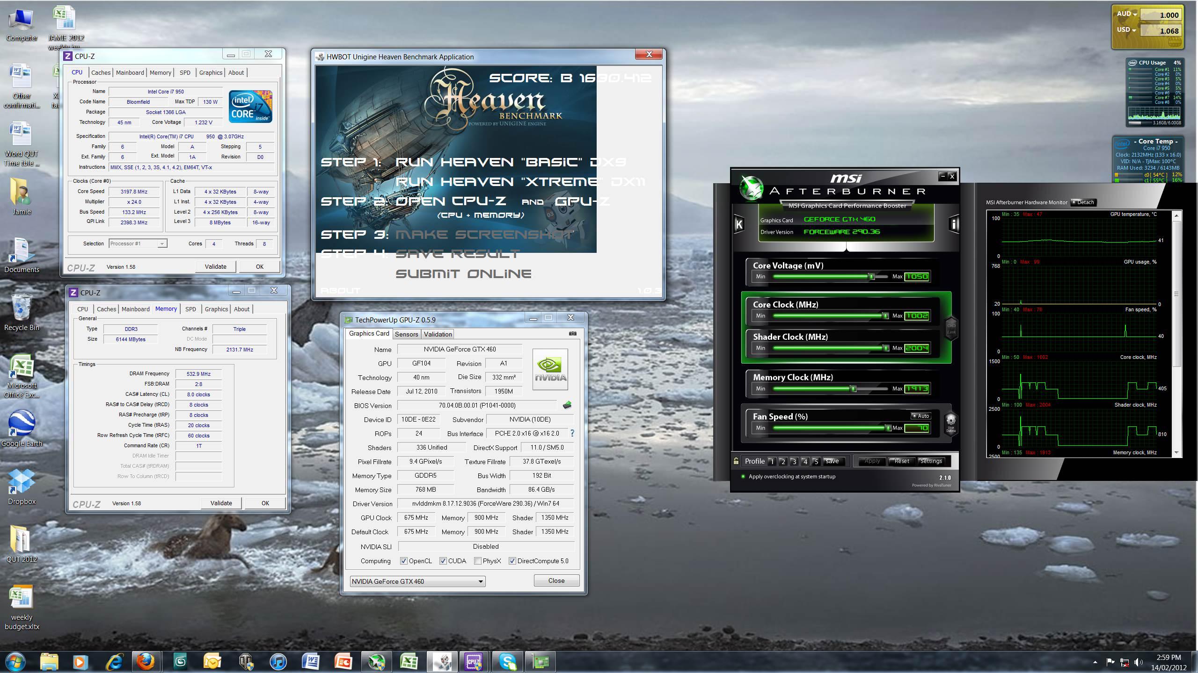
Task: Show hidden system tray icons arrow
Action: (1095, 662)
